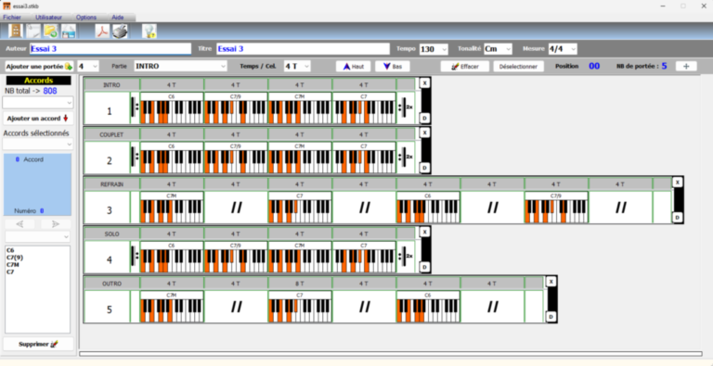Viewport: 713px width, 366px height.
Task: Open help with the light bulb icon
Action: 149,31
